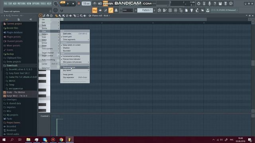Open the PATTERNS menu in top menu bar
This screenshot has height=143, width=255.
[x=22, y=4]
